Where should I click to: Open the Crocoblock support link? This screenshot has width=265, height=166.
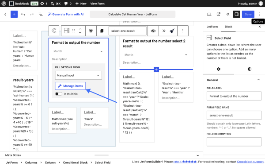click(x=250, y=162)
